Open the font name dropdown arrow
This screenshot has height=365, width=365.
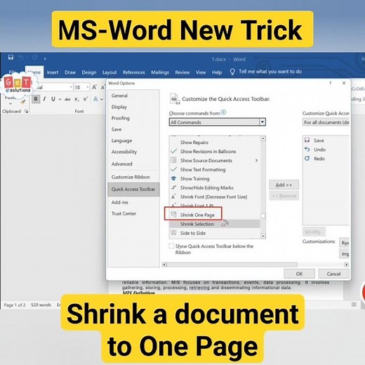point(71,87)
